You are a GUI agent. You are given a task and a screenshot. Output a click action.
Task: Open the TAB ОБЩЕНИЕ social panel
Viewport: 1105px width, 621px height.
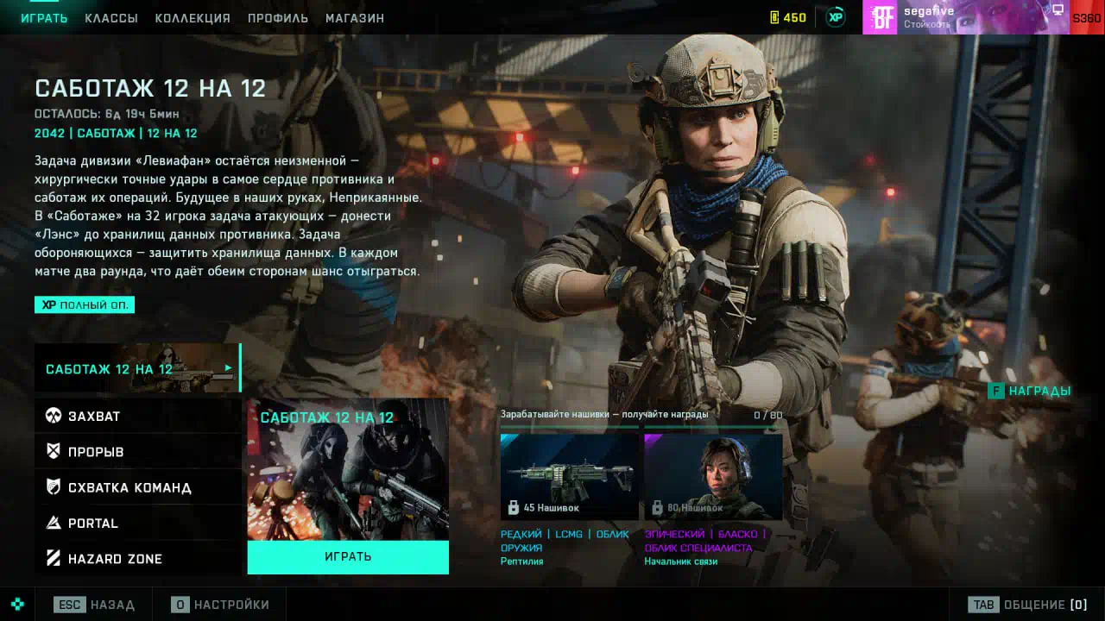point(1027,605)
